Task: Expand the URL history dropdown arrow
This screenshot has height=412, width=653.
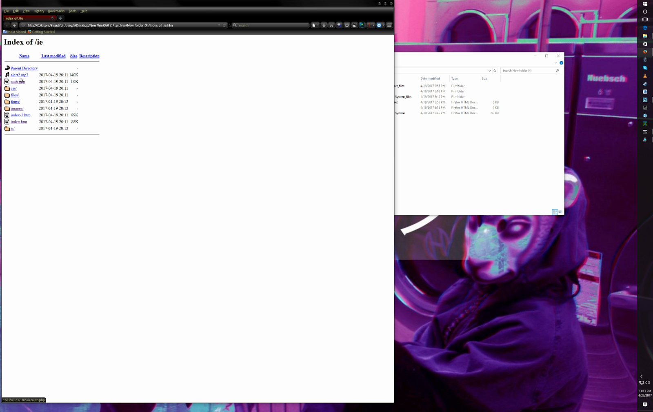Action: pyautogui.click(x=219, y=25)
